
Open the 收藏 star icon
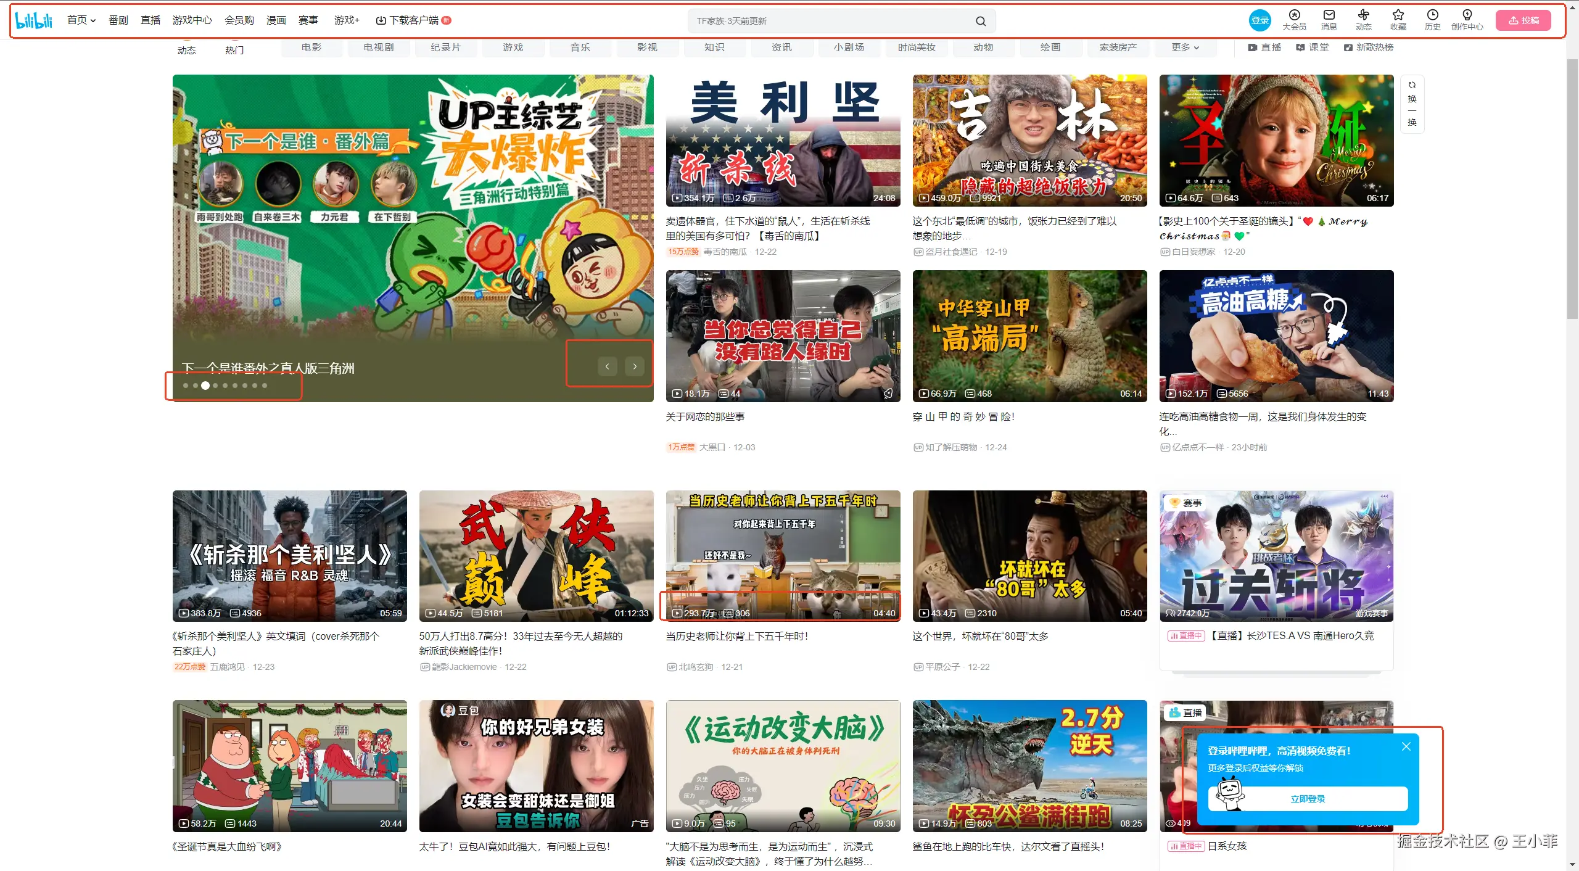coord(1398,15)
